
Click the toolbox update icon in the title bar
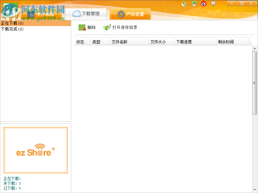click(x=184, y=4)
